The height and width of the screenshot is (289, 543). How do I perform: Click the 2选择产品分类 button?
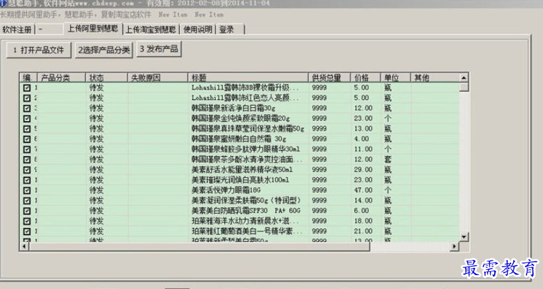[x=104, y=50]
